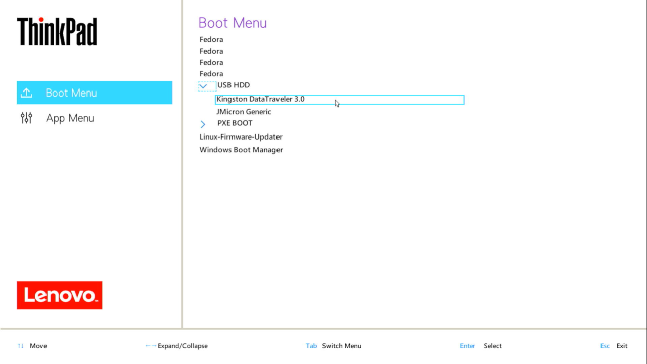Click the Boot Menu upload icon

[26, 93]
